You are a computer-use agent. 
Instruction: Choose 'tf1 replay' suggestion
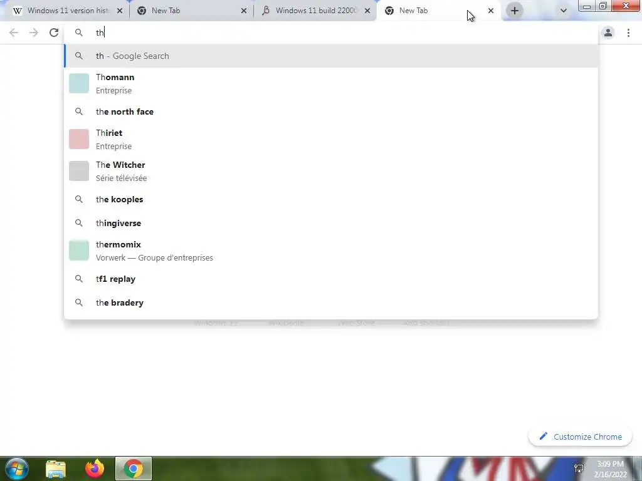pyautogui.click(x=331, y=279)
